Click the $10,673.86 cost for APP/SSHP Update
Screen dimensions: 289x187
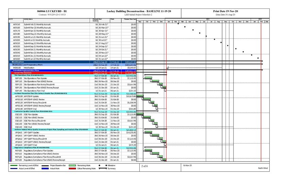pyautogui.click(x=131, y=96)
